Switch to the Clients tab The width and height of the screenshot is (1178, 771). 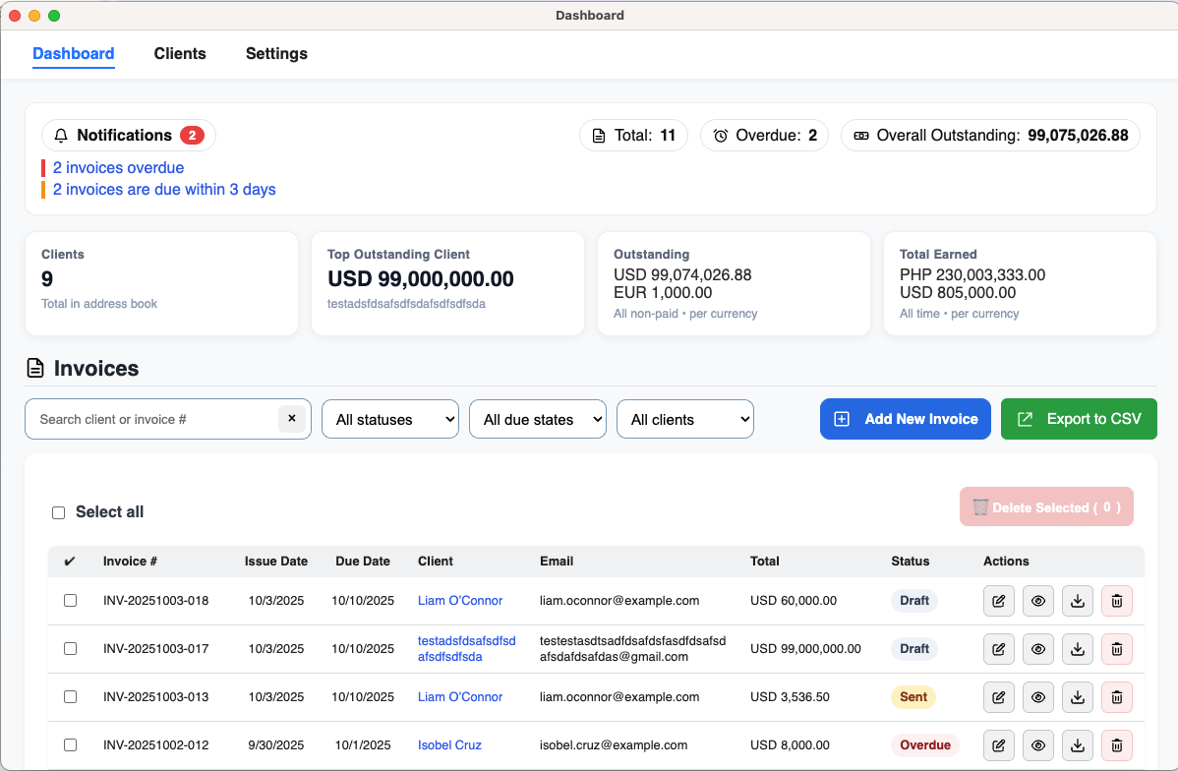click(180, 54)
